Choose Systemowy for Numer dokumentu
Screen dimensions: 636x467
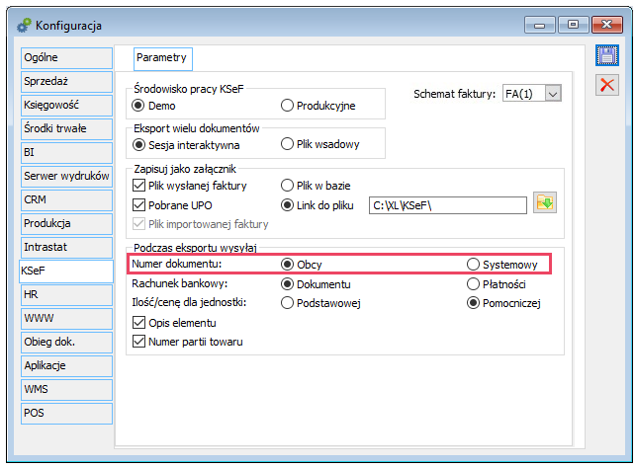(473, 264)
